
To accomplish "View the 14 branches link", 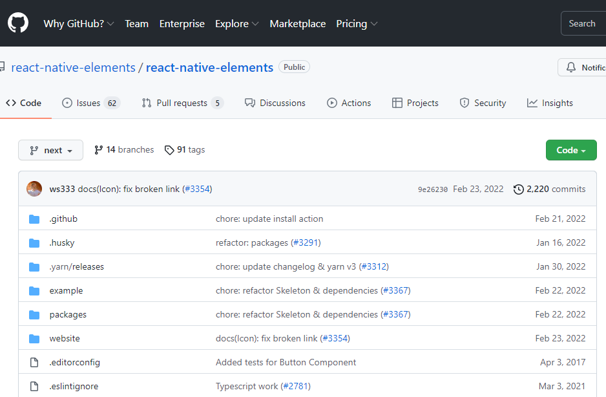I will pyautogui.click(x=123, y=150).
